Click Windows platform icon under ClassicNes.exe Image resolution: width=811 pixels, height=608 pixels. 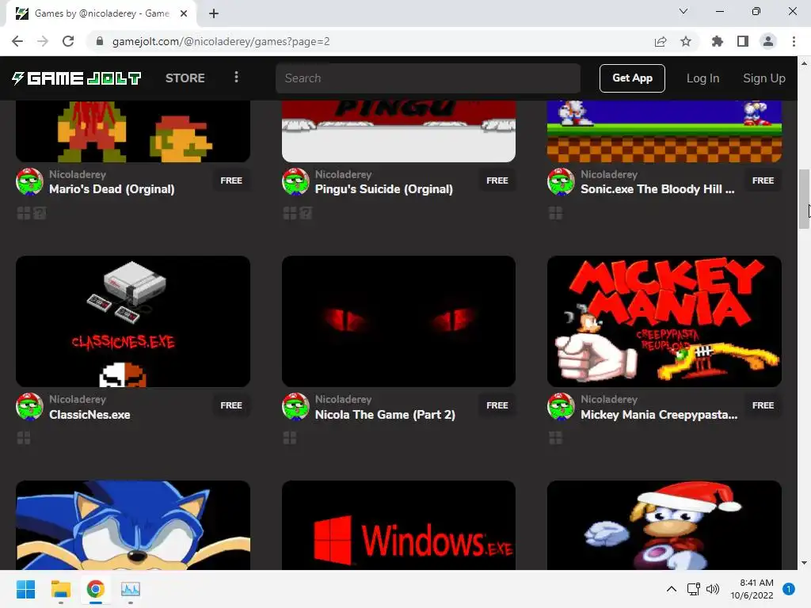24,438
